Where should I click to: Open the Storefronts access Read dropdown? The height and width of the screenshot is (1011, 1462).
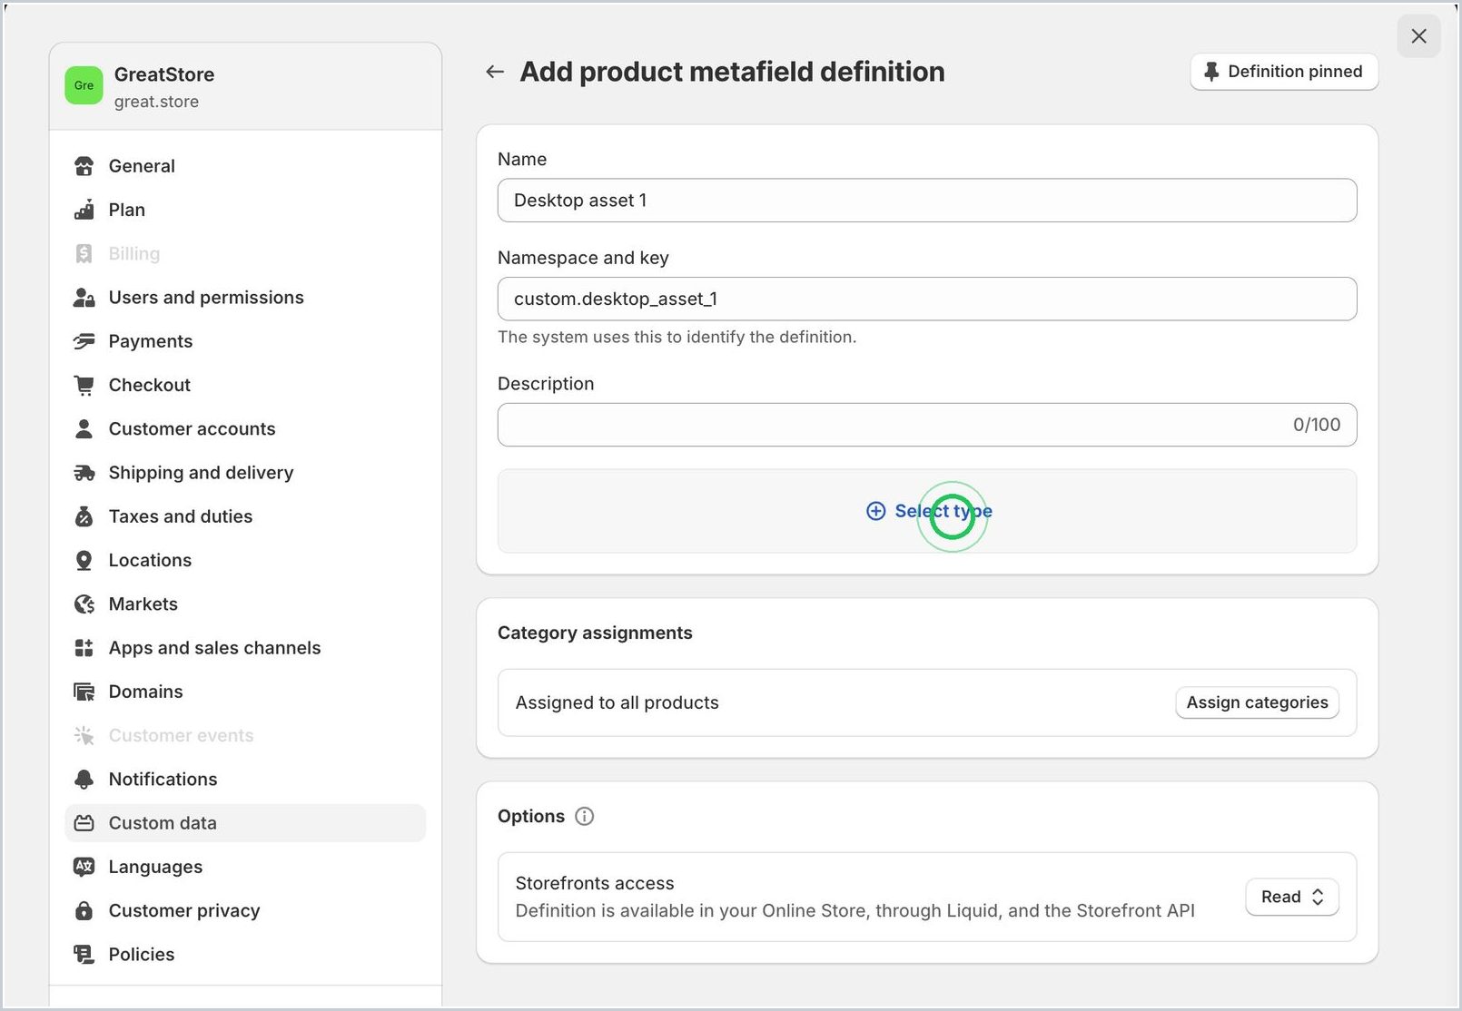point(1291,897)
